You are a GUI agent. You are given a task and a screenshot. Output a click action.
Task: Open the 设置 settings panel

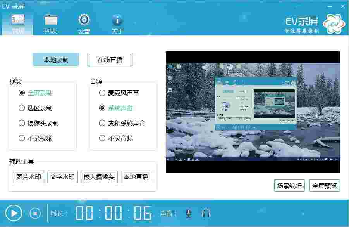tap(84, 22)
